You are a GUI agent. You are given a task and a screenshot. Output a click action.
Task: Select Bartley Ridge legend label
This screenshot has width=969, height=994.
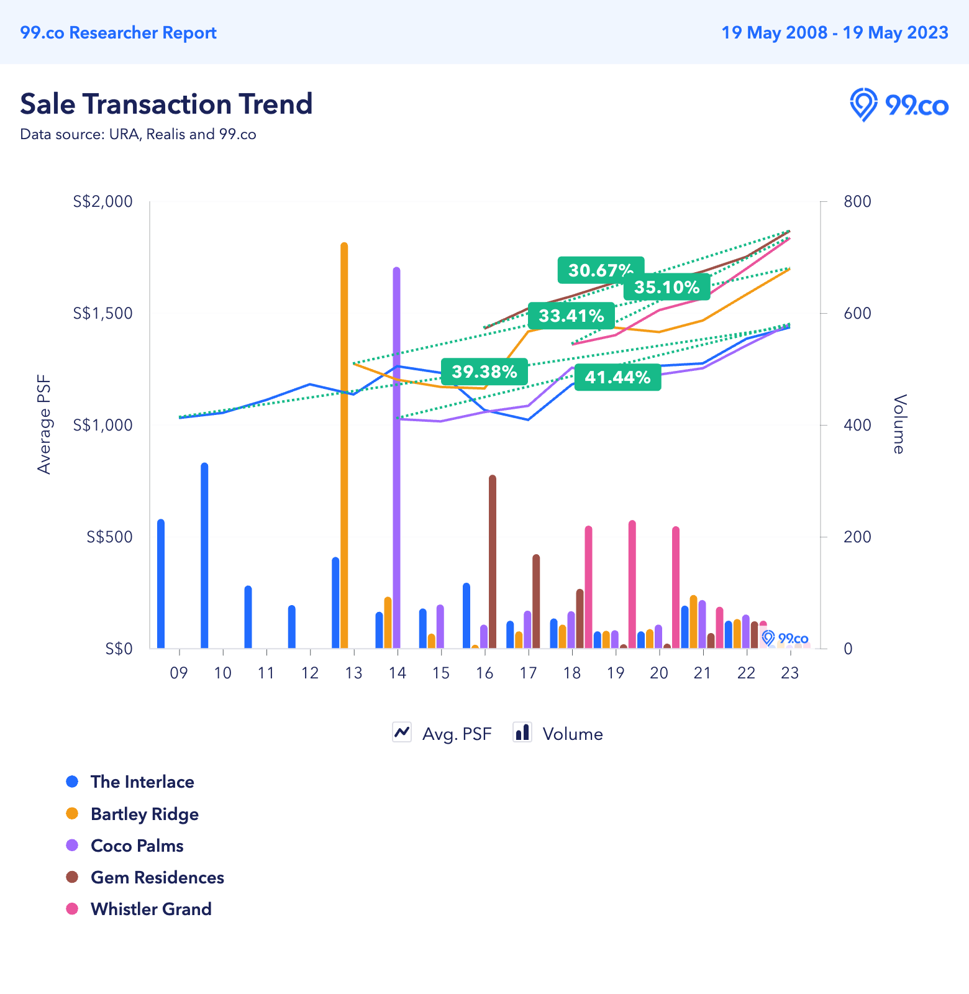[x=145, y=814]
